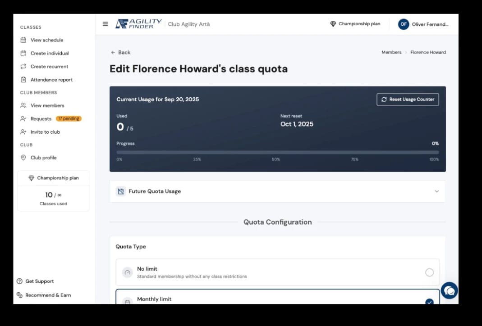Open the Oliver Fernand... account menu
The width and height of the screenshot is (482, 326).
pyautogui.click(x=423, y=24)
